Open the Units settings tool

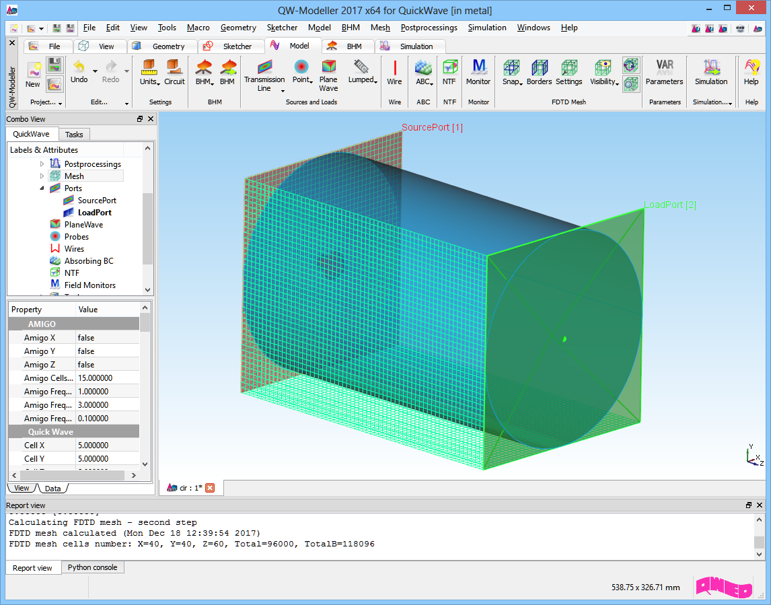point(149,72)
